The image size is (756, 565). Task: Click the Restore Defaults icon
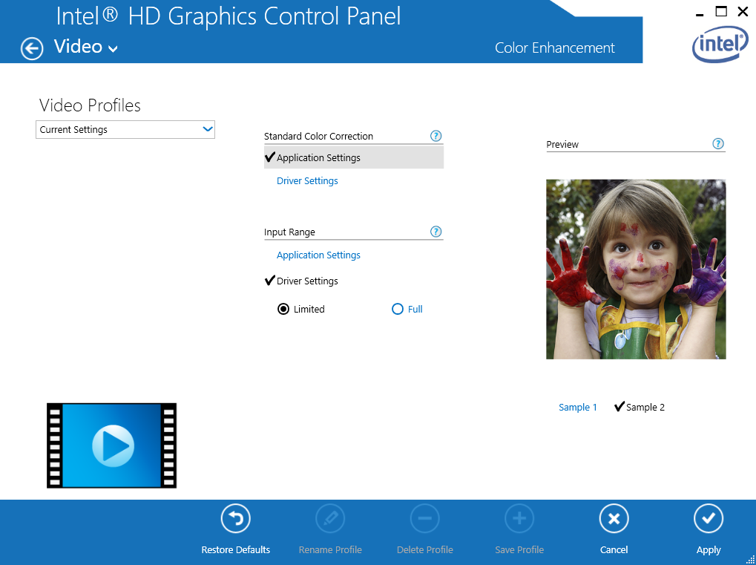(236, 519)
